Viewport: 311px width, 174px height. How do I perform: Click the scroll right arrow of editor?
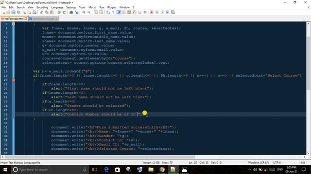click(305, 157)
